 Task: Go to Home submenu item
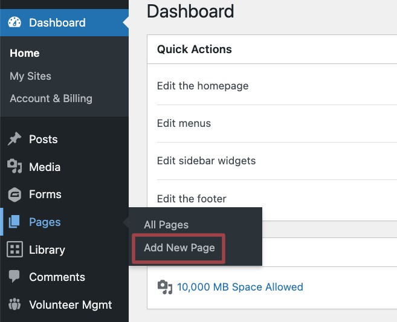(x=25, y=53)
